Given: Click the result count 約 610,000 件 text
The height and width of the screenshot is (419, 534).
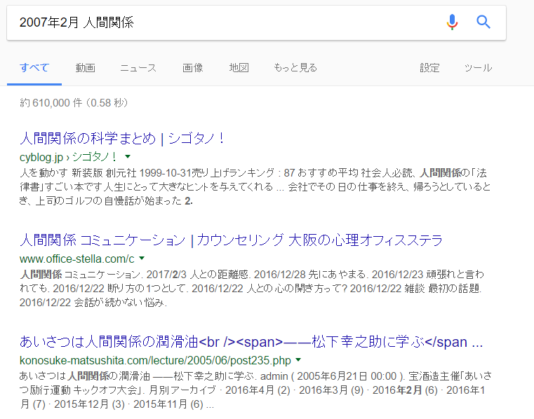Looking at the screenshot, I should 74,103.
